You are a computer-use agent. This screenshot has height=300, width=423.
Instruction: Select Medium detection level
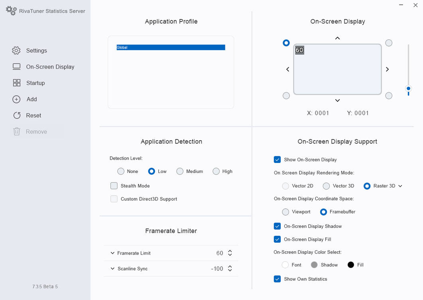point(180,171)
